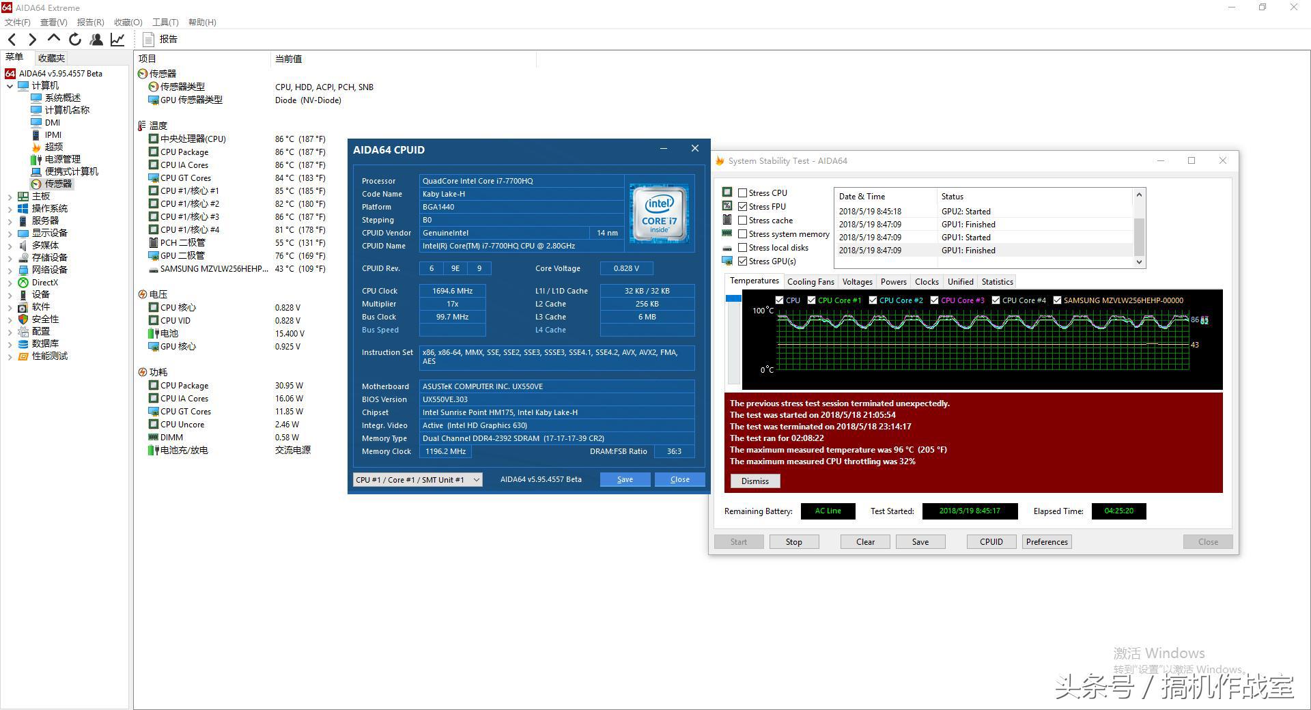This screenshot has width=1311, height=710.
Task: Click the user icon in toolbar
Action: (96, 40)
